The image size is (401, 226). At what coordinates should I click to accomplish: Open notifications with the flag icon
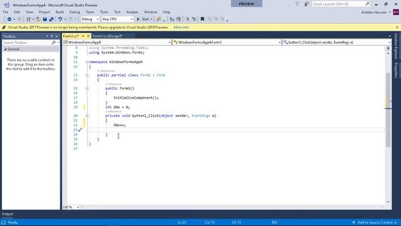[297, 4]
